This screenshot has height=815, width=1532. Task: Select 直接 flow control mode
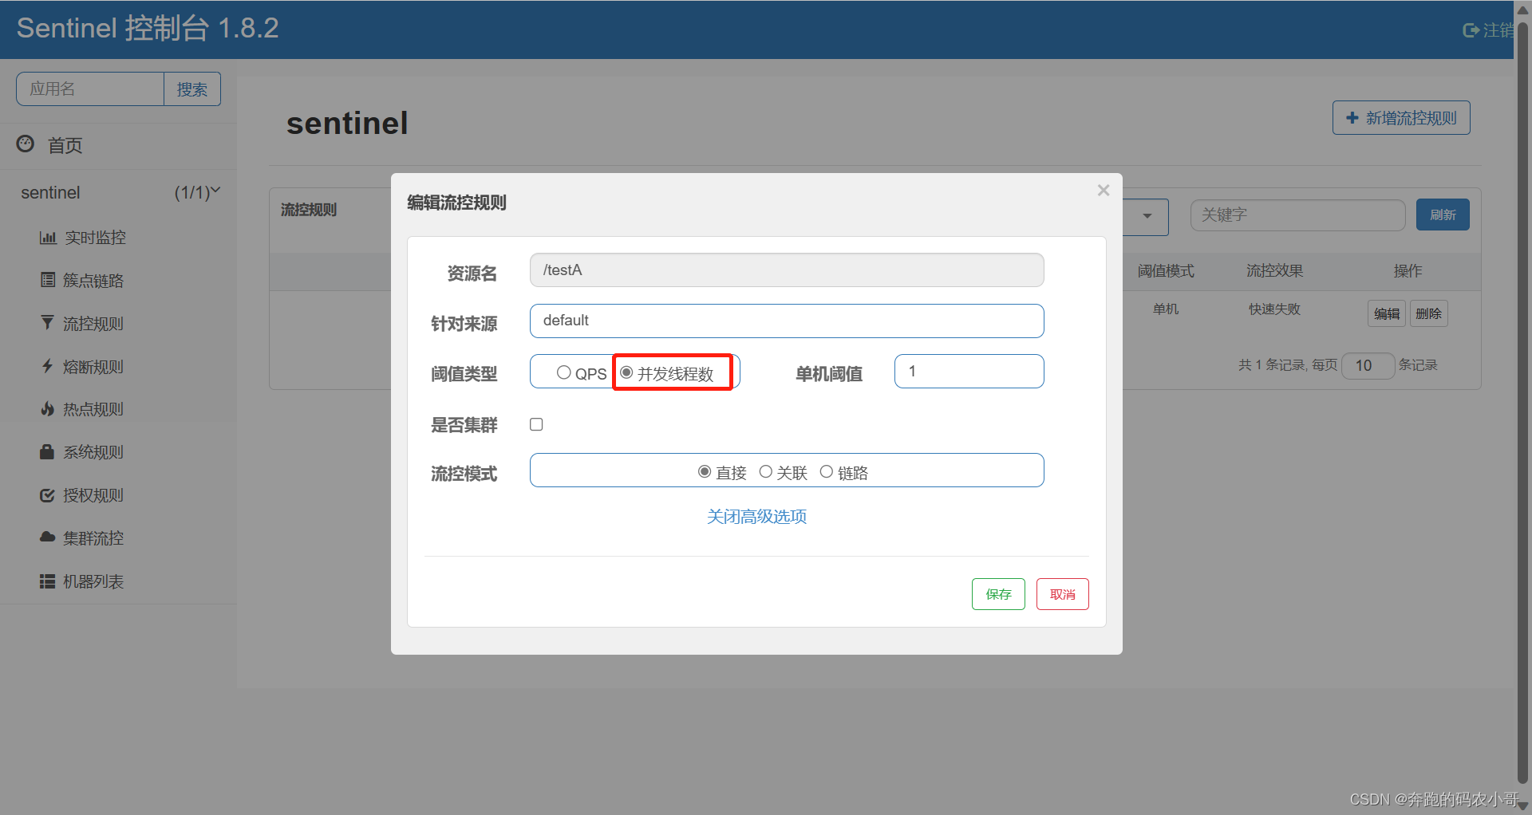pyautogui.click(x=705, y=471)
